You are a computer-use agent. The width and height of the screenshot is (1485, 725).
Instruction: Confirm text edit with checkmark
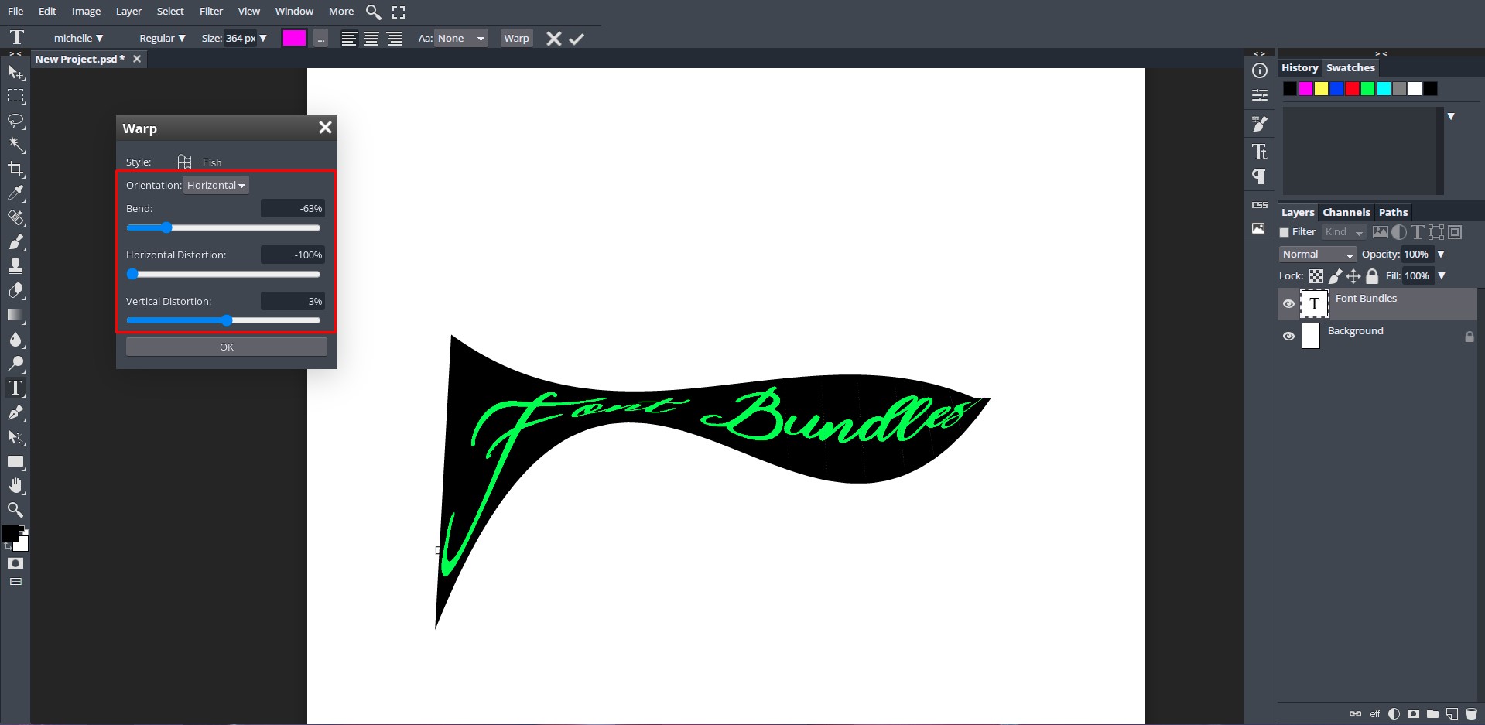(x=577, y=39)
